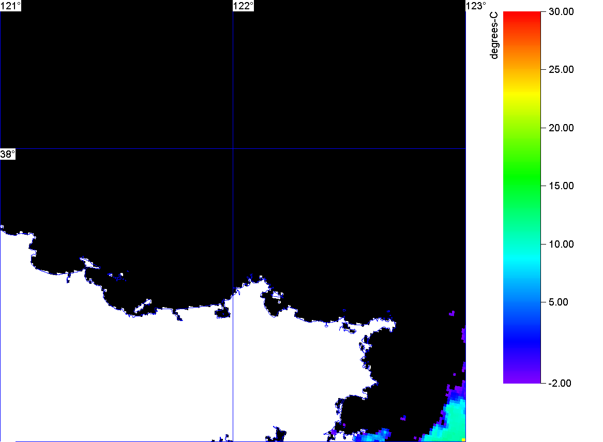Click the 122° longitude label

pyautogui.click(x=244, y=6)
